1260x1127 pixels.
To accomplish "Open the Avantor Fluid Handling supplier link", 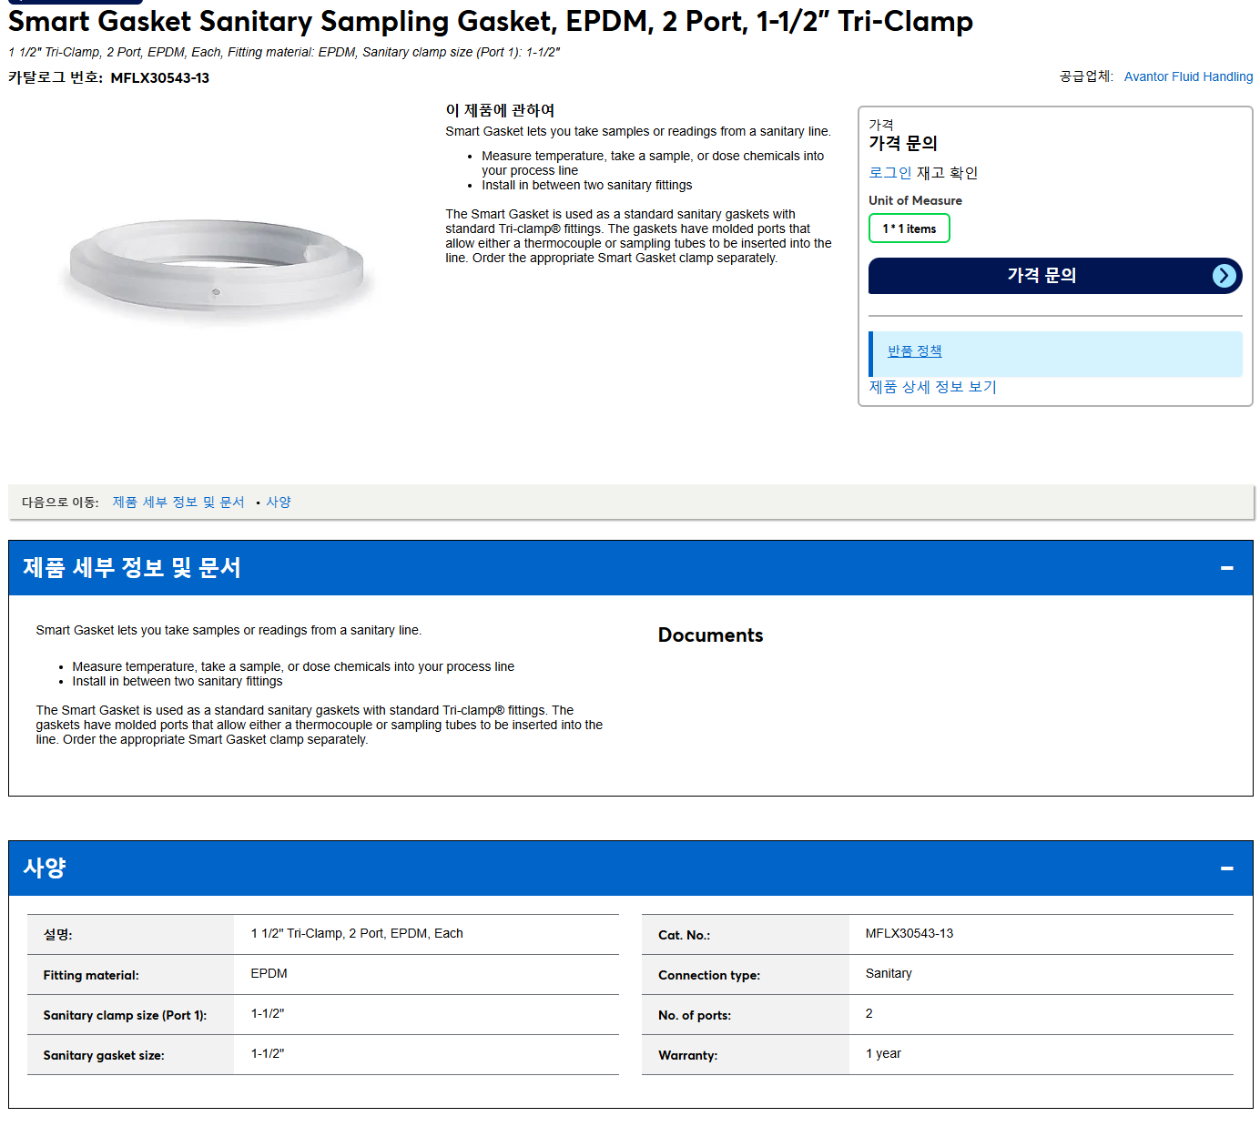I will click(x=1188, y=76).
